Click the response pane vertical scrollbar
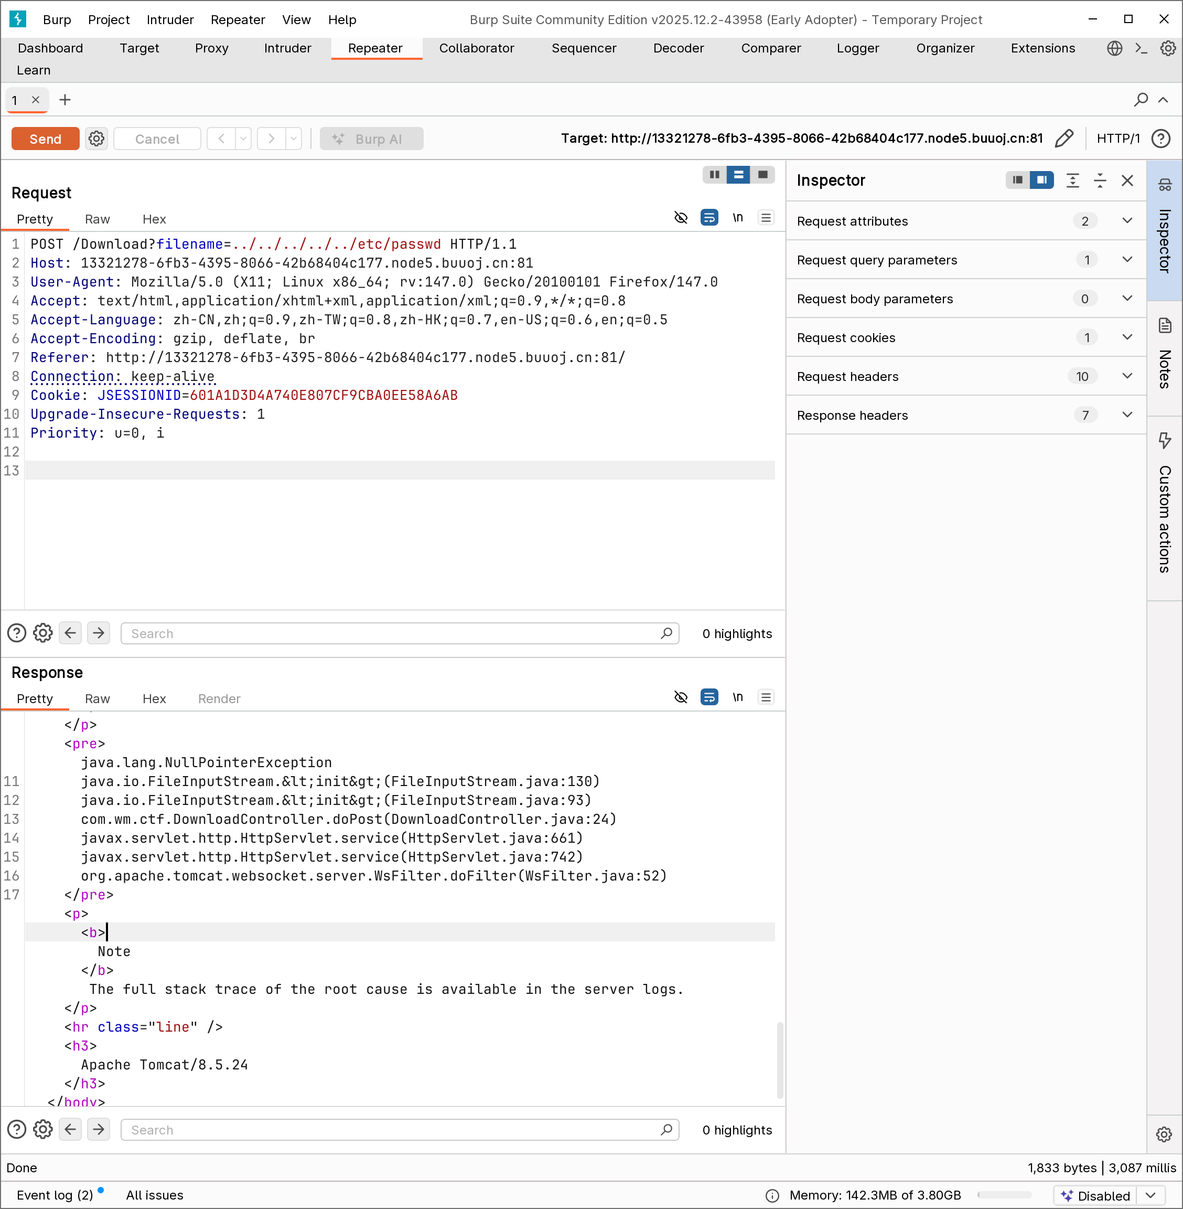Screen dimensions: 1183x1209 point(779,1059)
